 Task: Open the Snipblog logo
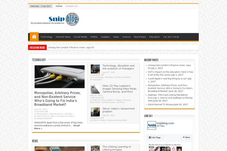point(55,19)
